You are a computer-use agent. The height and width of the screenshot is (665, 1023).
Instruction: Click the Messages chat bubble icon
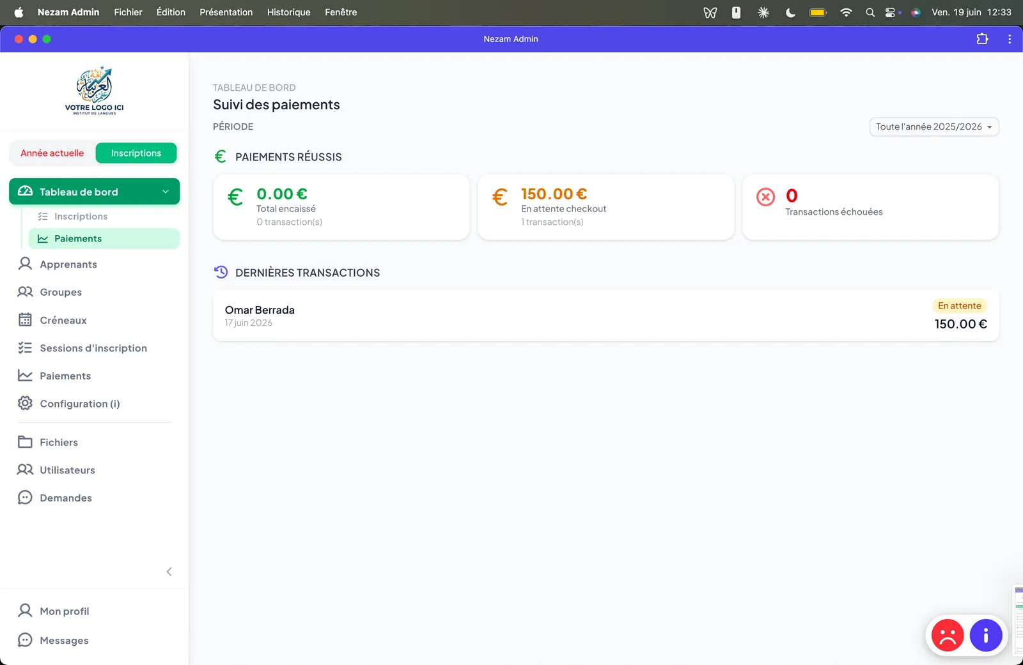tap(25, 640)
